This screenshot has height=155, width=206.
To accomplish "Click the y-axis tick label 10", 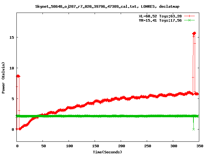I will click(x=12, y=68).
